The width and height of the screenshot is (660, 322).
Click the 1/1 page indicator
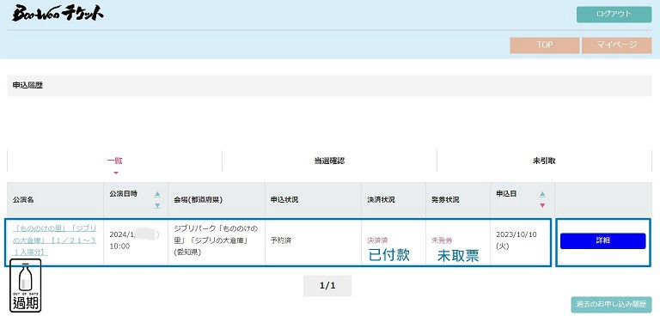point(327,286)
